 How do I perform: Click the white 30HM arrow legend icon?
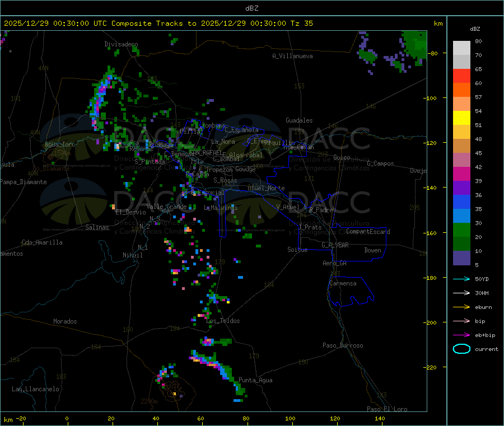click(461, 293)
